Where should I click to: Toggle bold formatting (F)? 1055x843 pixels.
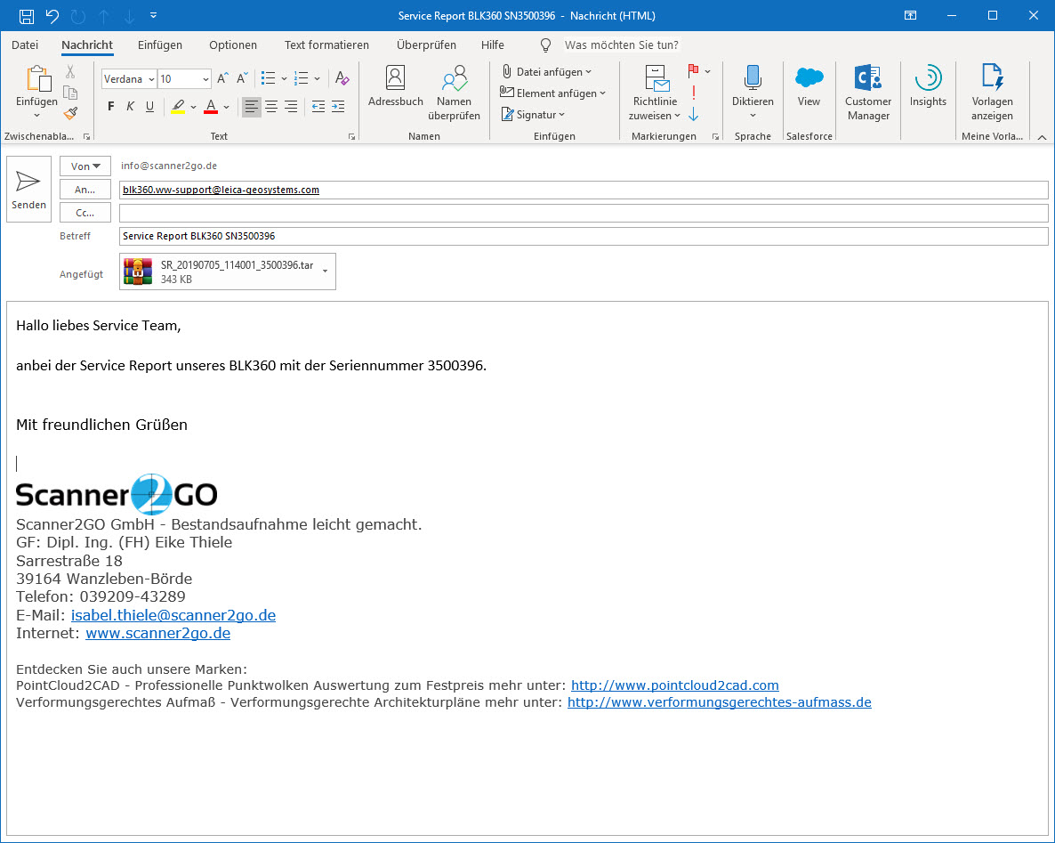pyautogui.click(x=111, y=107)
